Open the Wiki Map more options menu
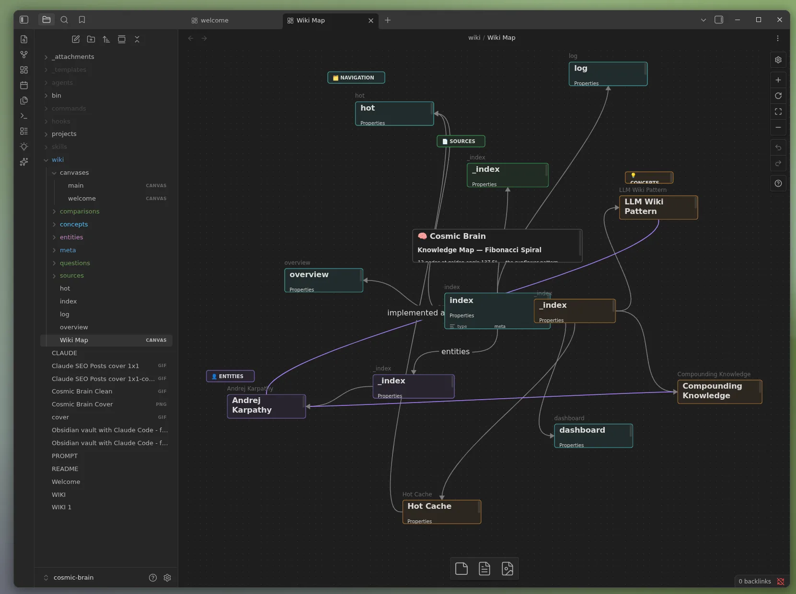Screen dimensions: 796x594 click(778, 38)
